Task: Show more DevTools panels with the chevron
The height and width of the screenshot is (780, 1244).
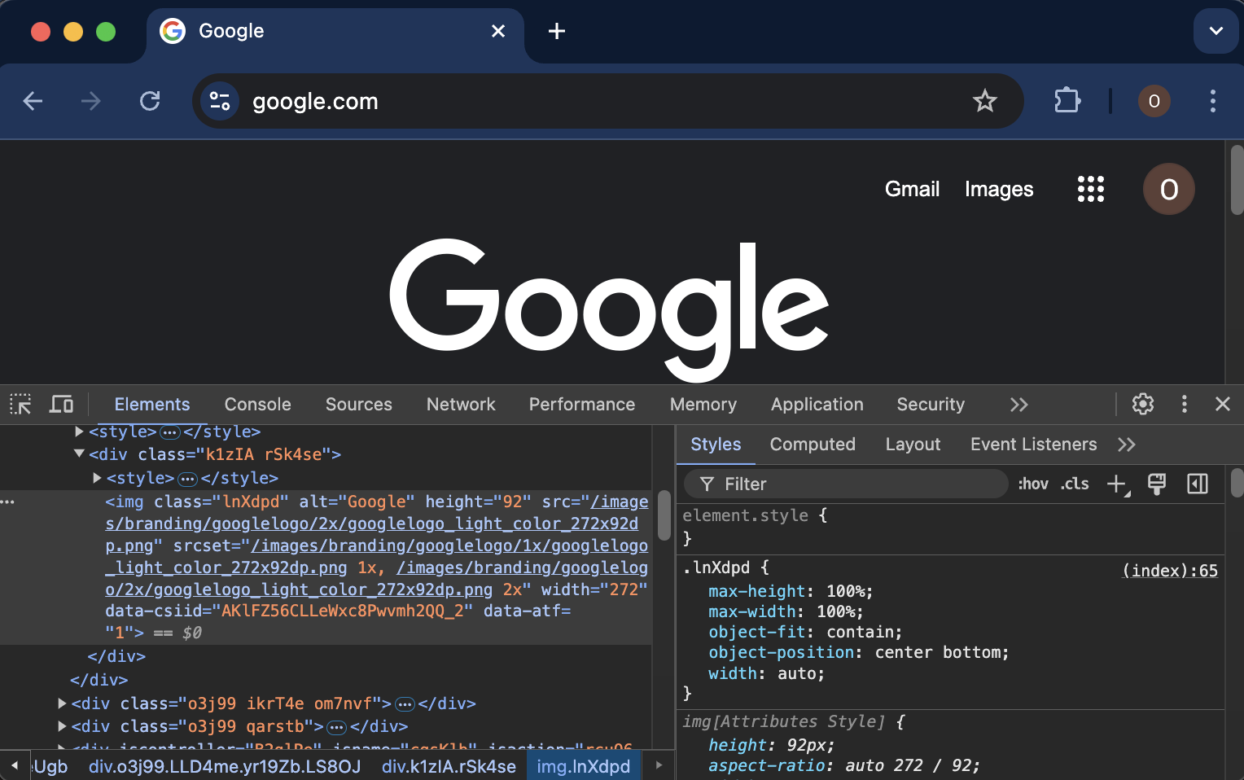Action: pos(1018,405)
